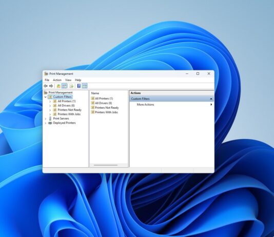This screenshot has height=237, width=274.
Task: Click the Forward arrow in the toolbar
Action: click(51, 86)
